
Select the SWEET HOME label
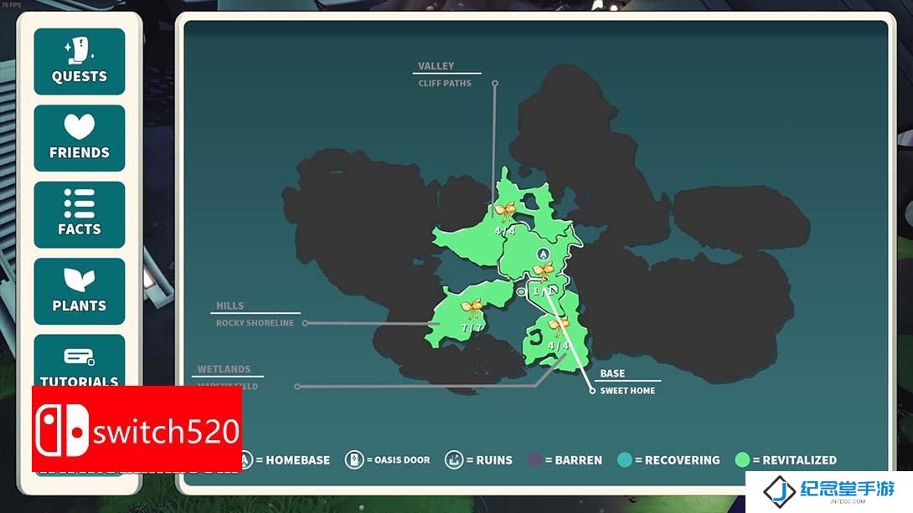(627, 391)
